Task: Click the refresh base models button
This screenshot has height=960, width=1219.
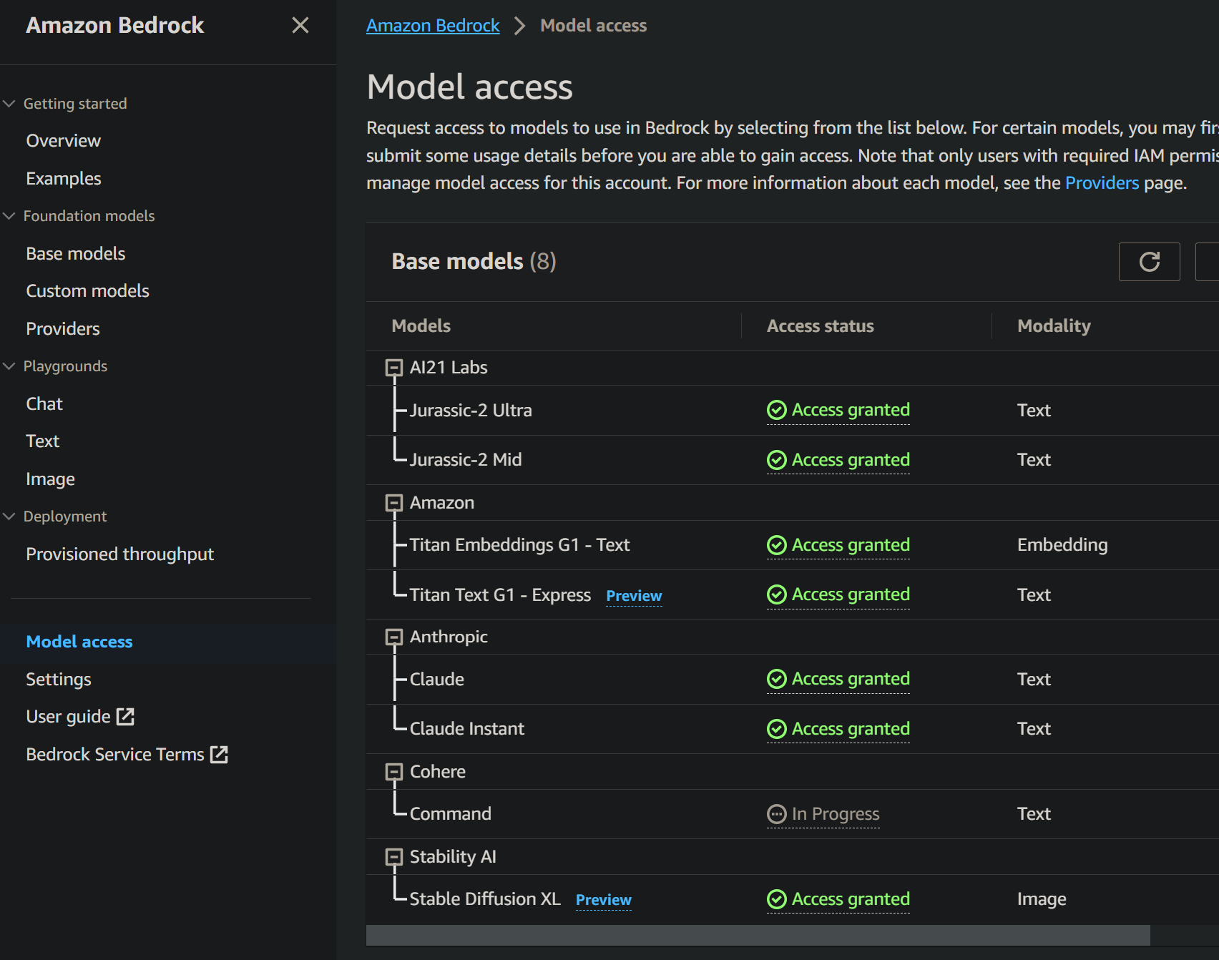Action: point(1149,262)
